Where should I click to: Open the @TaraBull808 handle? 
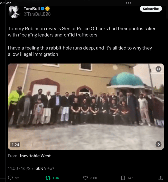37,14
